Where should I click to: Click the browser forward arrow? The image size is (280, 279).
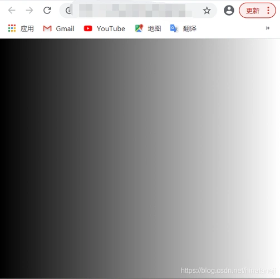tap(30, 10)
